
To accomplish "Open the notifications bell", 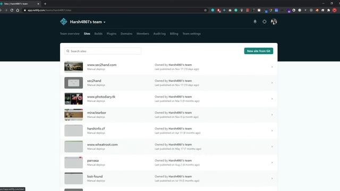I will [255, 21].
